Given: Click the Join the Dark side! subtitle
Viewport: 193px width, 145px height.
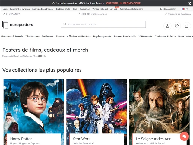Looking at the screenshot, I should click(x=84, y=143).
